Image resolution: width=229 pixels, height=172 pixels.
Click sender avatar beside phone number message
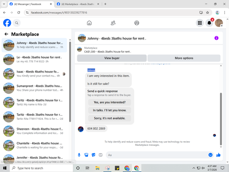(81, 129)
